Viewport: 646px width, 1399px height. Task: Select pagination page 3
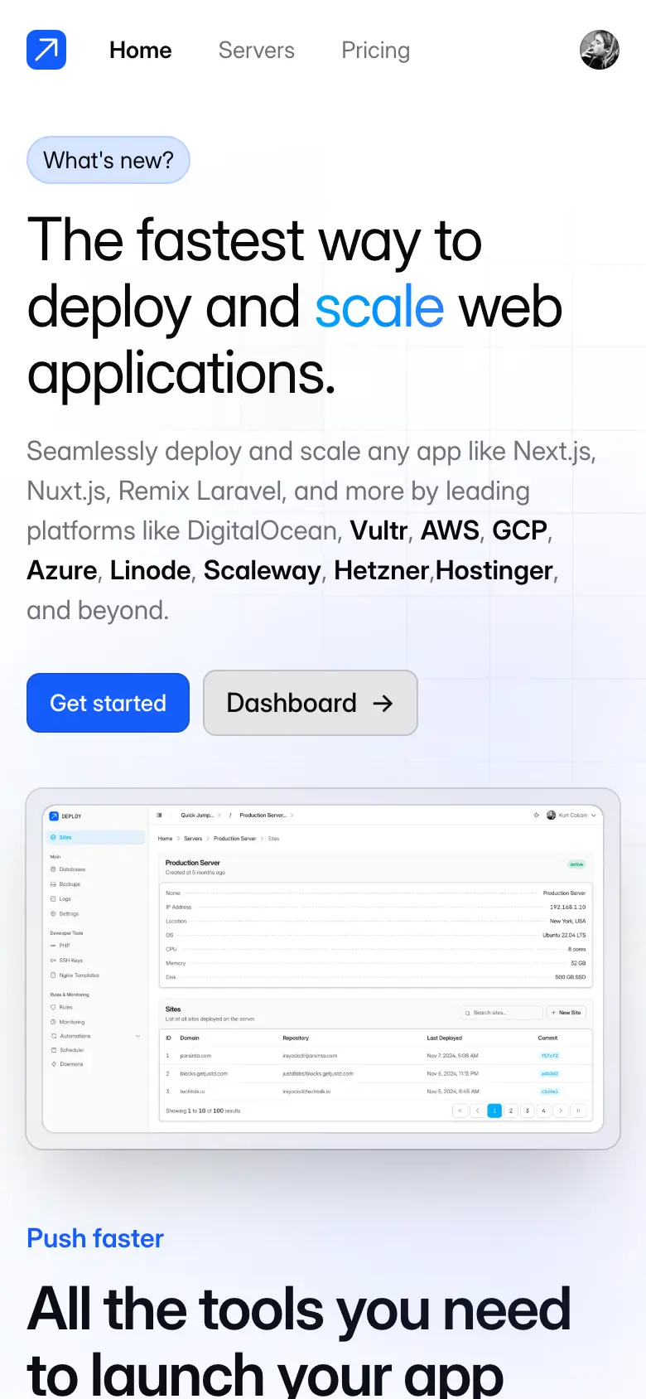tap(527, 1111)
